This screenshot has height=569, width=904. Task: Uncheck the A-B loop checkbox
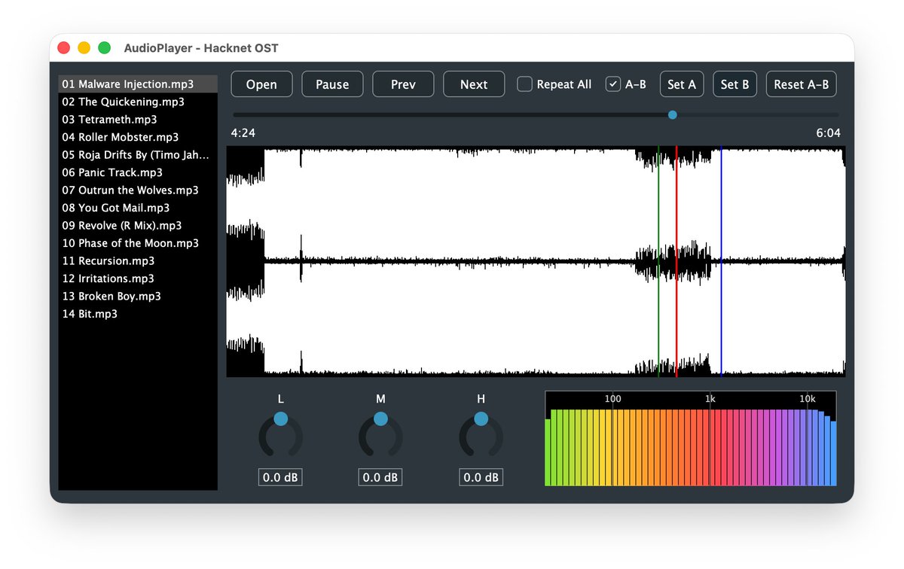point(613,84)
